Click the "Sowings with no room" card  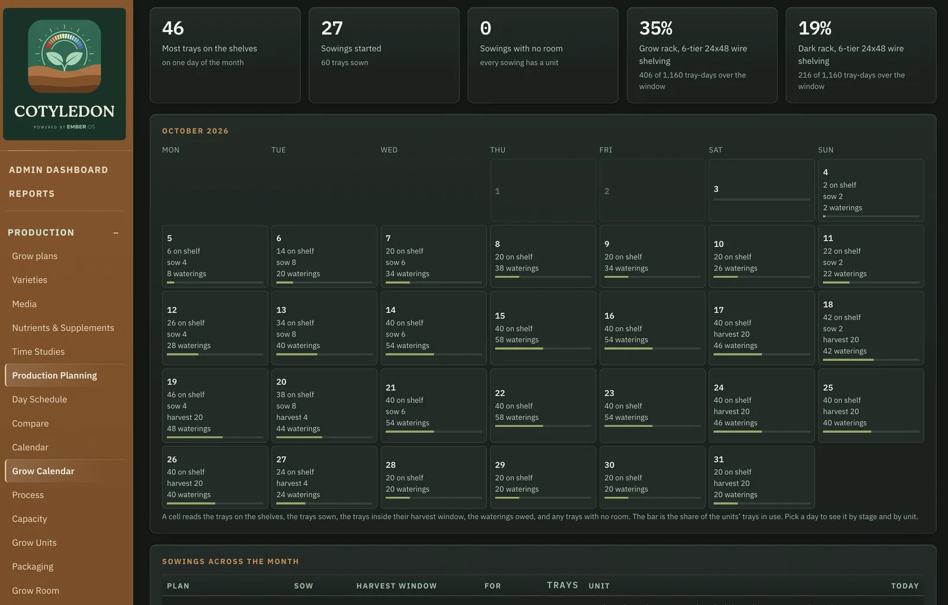pyautogui.click(x=543, y=55)
